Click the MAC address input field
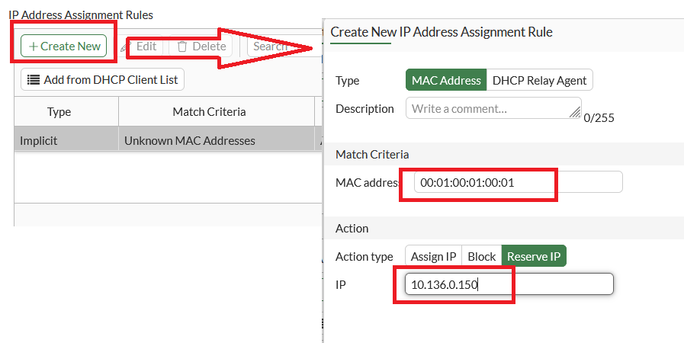Screen dimensions: 684x343 point(519,182)
